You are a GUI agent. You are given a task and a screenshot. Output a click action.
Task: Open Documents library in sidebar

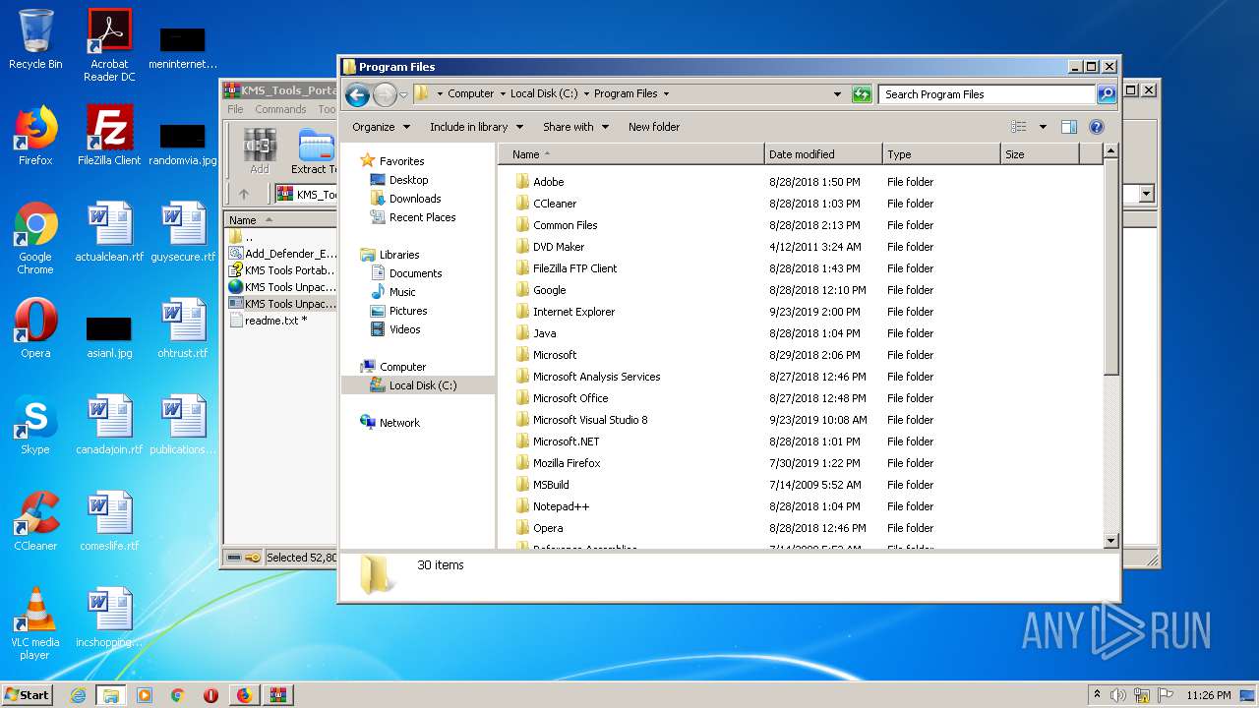pyautogui.click(x=415, y=273)
